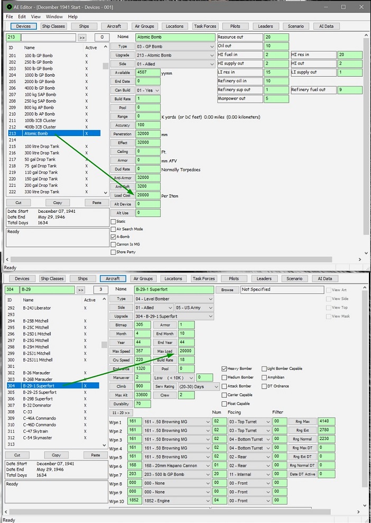Click the Device Name field 'Atomic Bomb'
The image size is (371, 523).
(x=175, y=37)
